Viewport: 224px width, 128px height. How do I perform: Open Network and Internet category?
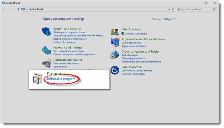click(x=68, y=48)
